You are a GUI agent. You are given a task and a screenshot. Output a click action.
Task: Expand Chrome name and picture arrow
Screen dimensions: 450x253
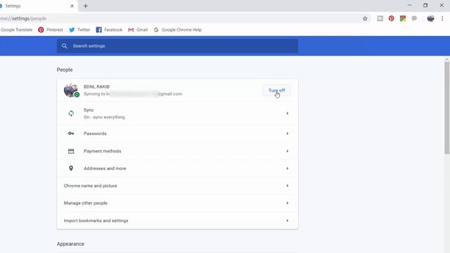[288, 186]
